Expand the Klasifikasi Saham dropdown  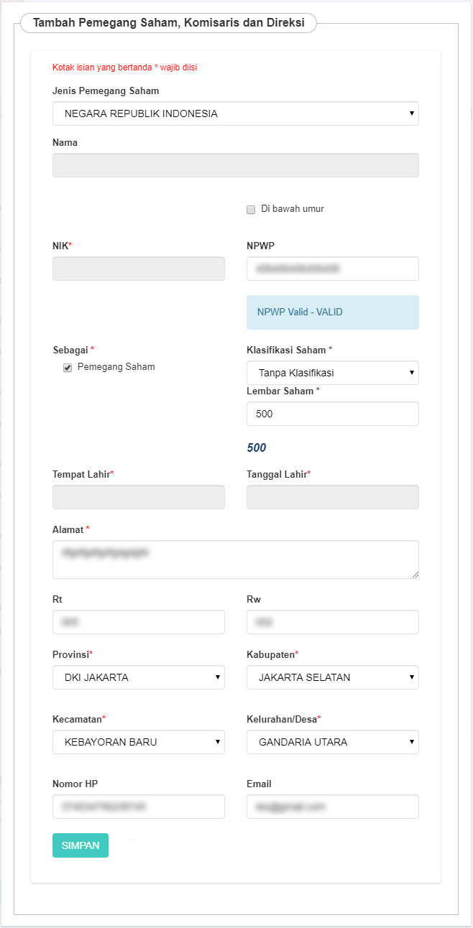(x=332, y=373)
